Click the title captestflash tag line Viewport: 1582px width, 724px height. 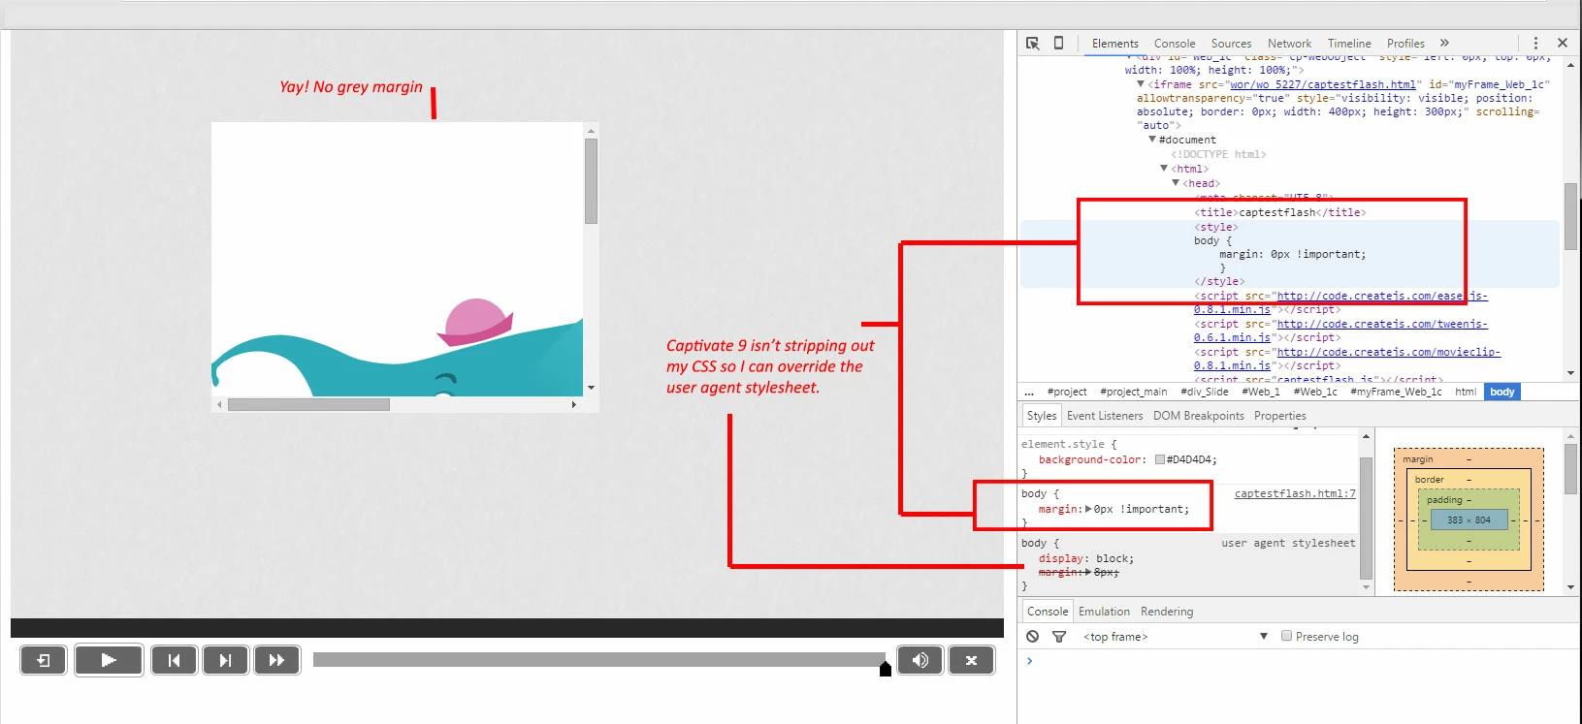(1279, 212)
